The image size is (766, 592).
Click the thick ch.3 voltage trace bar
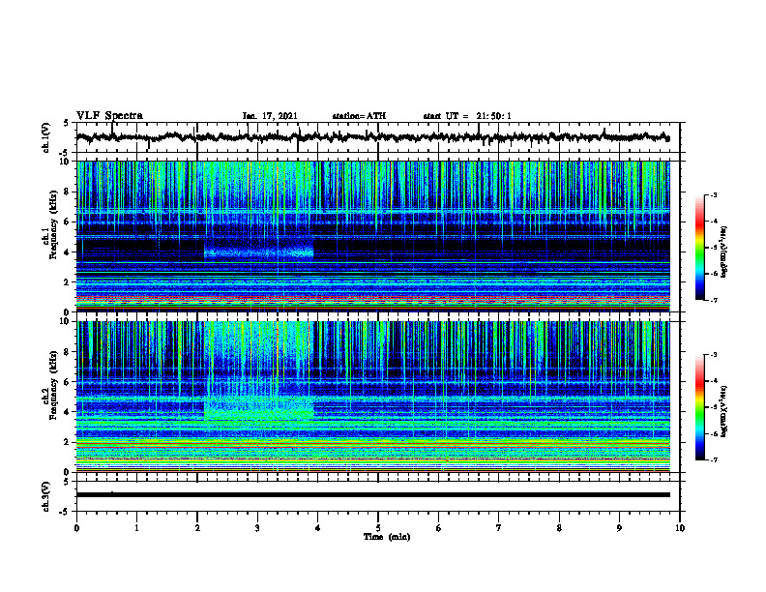(372, 495)
